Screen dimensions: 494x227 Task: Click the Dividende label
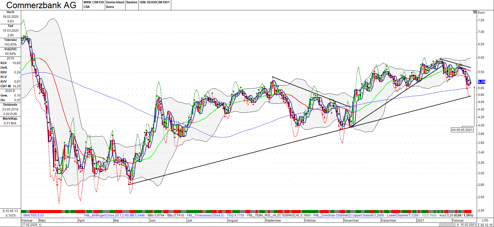click(x=10, y=105)
